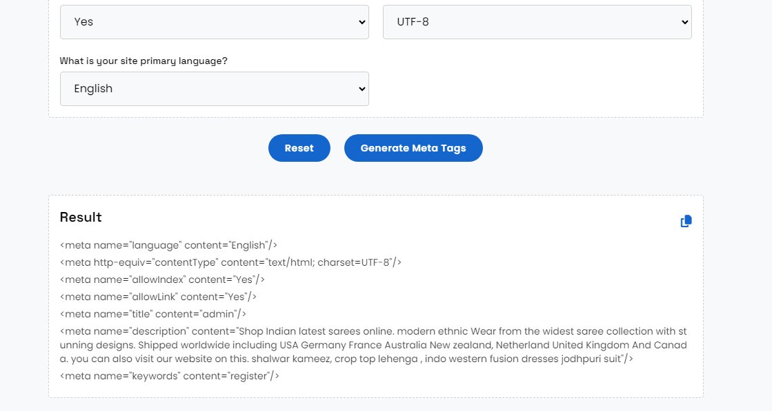Screen dimensions: 772x411
Task: Click the Result panel heading
Action: coord(81,217)
